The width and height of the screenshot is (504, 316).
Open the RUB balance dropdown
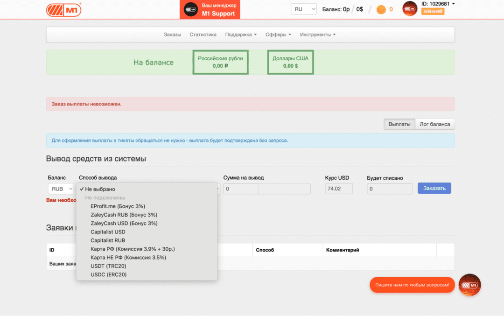[x=61, y=189]
